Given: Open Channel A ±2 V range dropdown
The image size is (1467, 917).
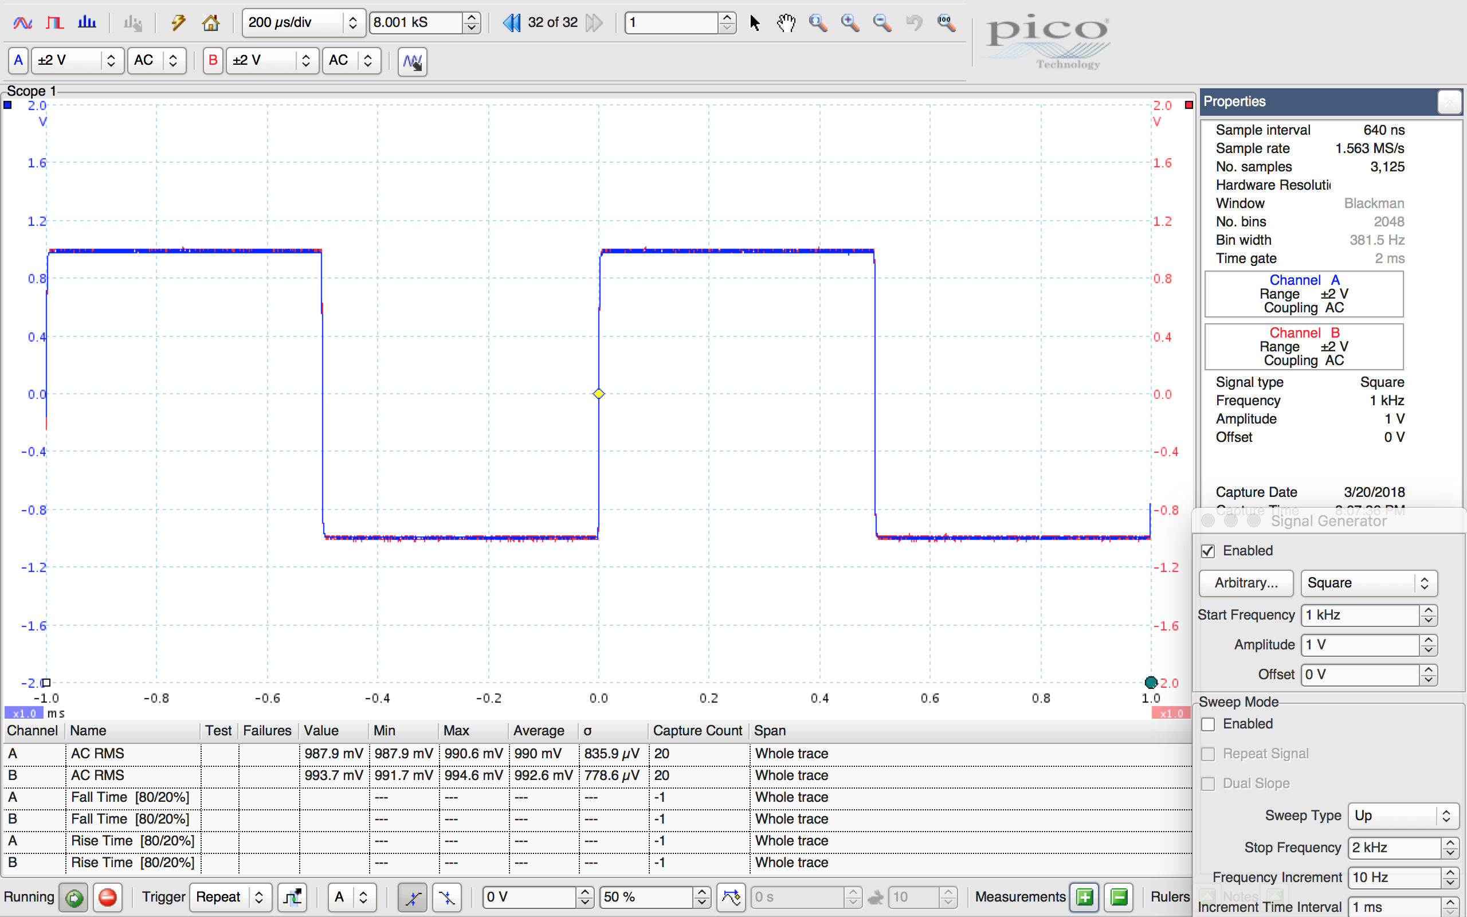Looking at the screenshot, I should 77,61.
